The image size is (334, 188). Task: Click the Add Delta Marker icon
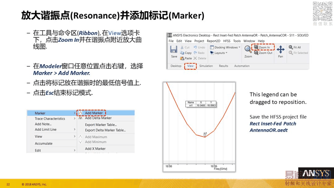click(x=80, y=118)
